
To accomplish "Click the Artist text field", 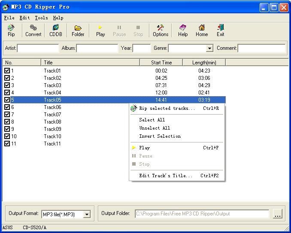I will (x=38, y=48).
